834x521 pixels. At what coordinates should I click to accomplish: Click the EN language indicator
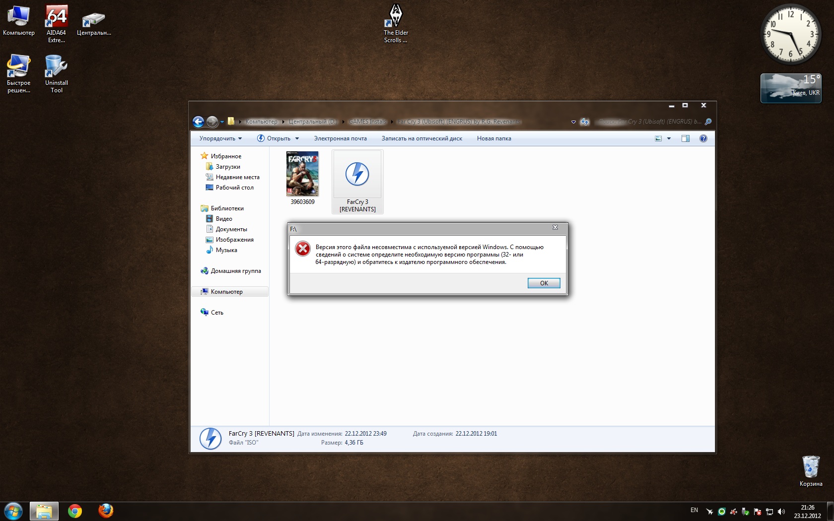(x=694, y=511)
